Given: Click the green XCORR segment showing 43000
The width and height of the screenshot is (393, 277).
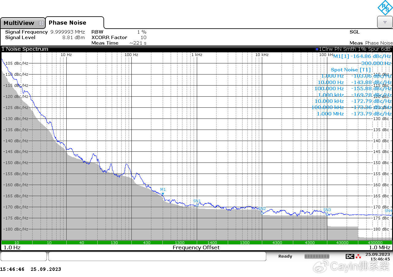Looking at the screenshot, I should pyautogui.click(x=342, y=243).
